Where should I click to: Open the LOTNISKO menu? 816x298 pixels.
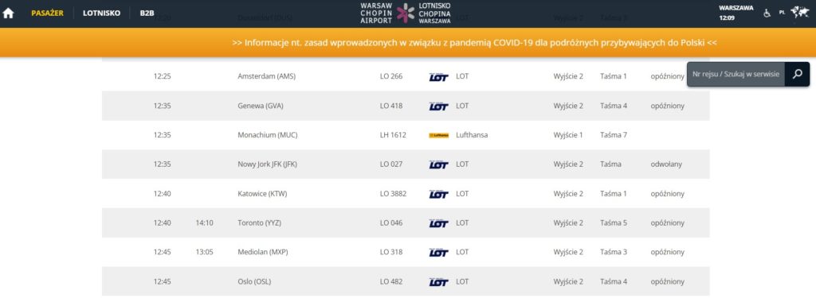tap(101, 13)
